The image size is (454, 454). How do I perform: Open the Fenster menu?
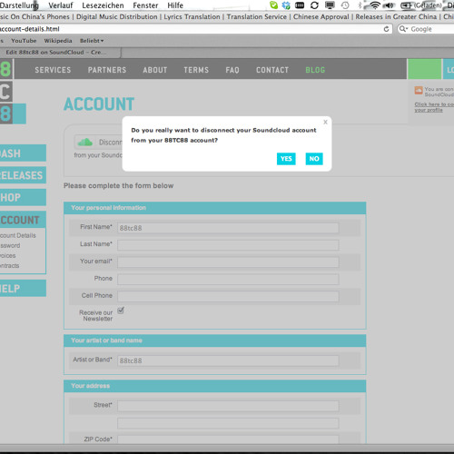(x=145, y=5)
